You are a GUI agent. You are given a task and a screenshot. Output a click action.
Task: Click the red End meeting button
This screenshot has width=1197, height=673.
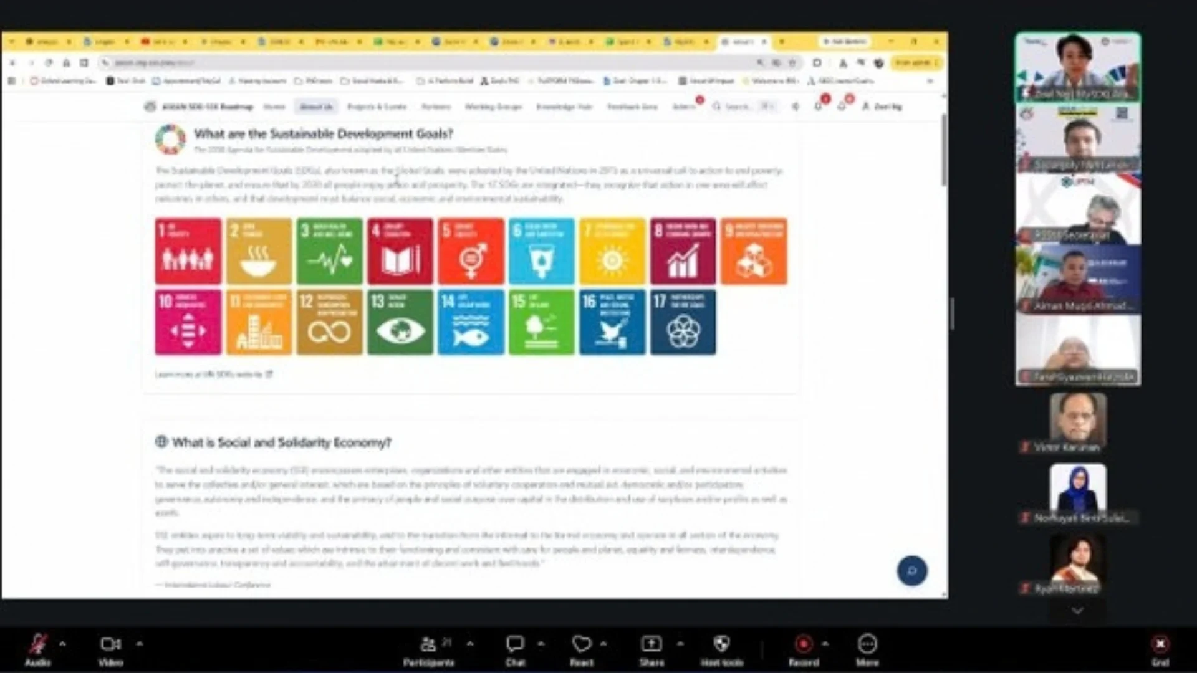pyautogui.click(x=1160, y=649)
